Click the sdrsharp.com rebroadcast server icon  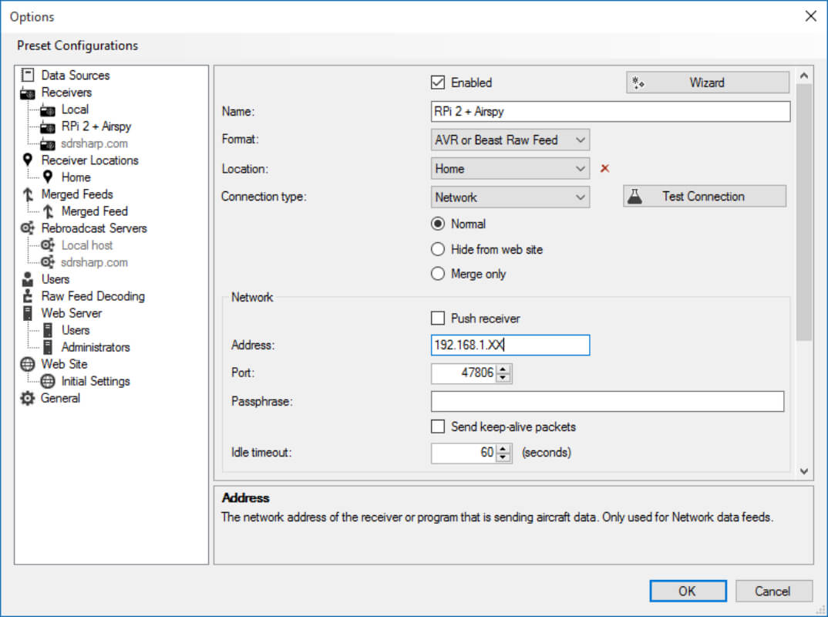(x=48, y=262)
